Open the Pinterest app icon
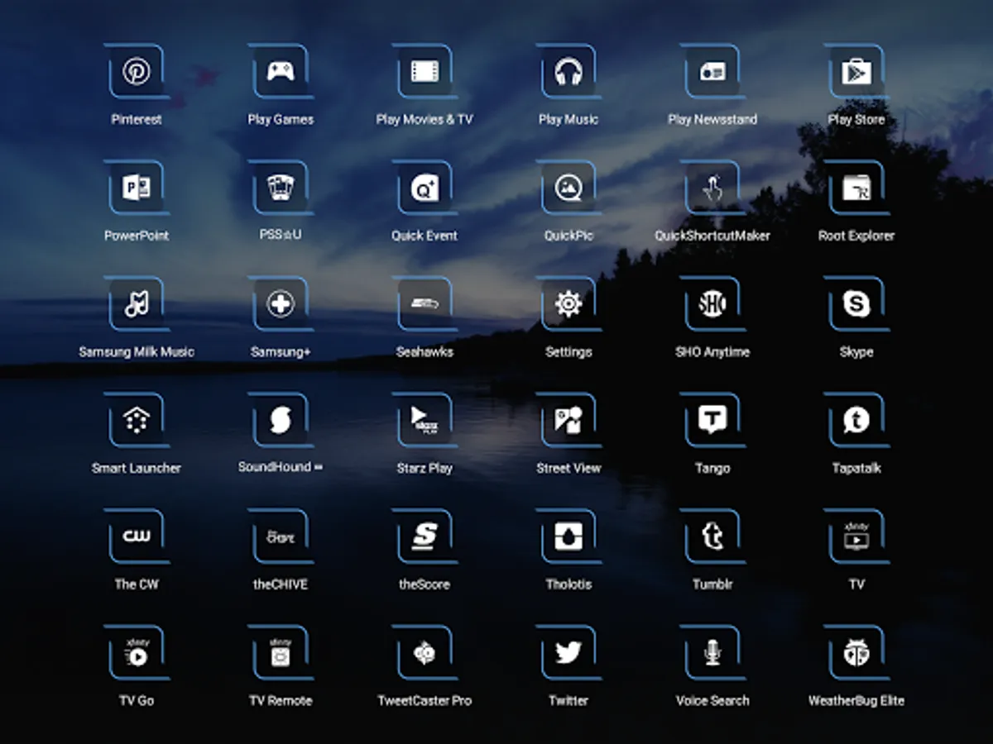This screenshot has width=993, height=744. coord(137,72)
